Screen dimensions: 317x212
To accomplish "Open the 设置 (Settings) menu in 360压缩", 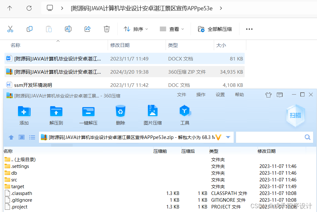I will coord(220,95).
